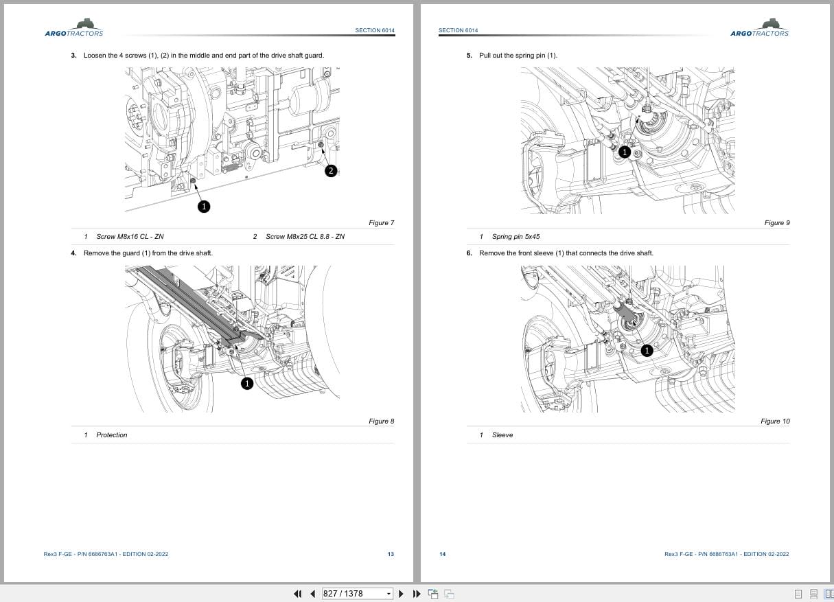Open the page number dropdown arrow
This screenshot has height=602, width=834.
click(x=389, y=593)
